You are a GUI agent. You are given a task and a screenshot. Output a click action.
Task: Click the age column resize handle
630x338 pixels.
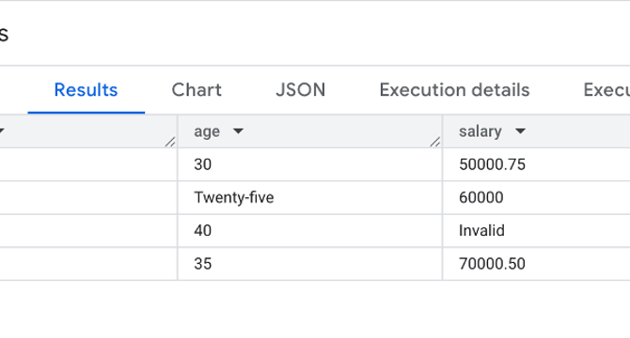(x=435, y=142)
